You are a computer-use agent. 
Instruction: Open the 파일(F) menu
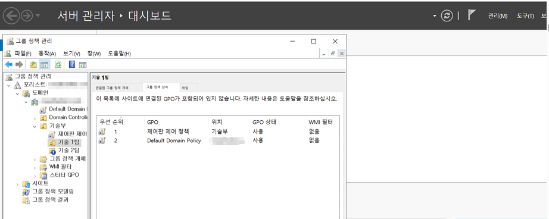coord(23,54)
